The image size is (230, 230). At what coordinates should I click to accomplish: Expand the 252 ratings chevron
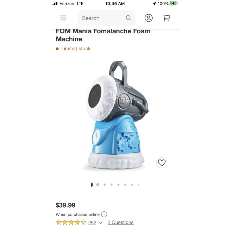click(x=100, y=223)
